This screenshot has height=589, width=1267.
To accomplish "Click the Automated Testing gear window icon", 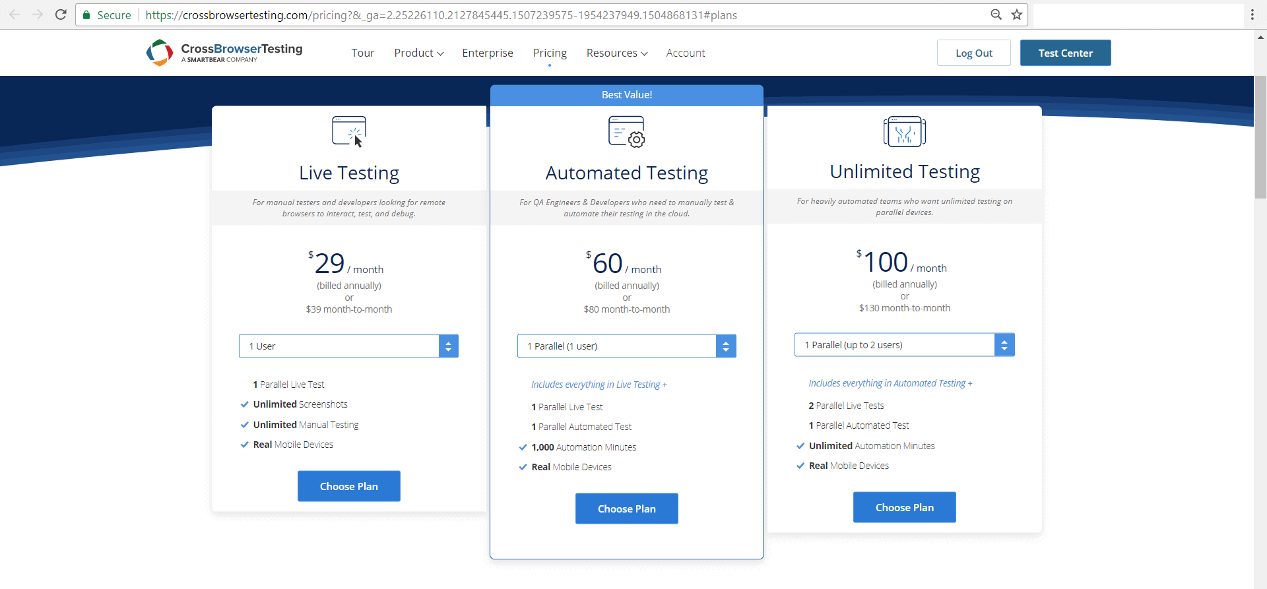I will [x=627, y=131].
